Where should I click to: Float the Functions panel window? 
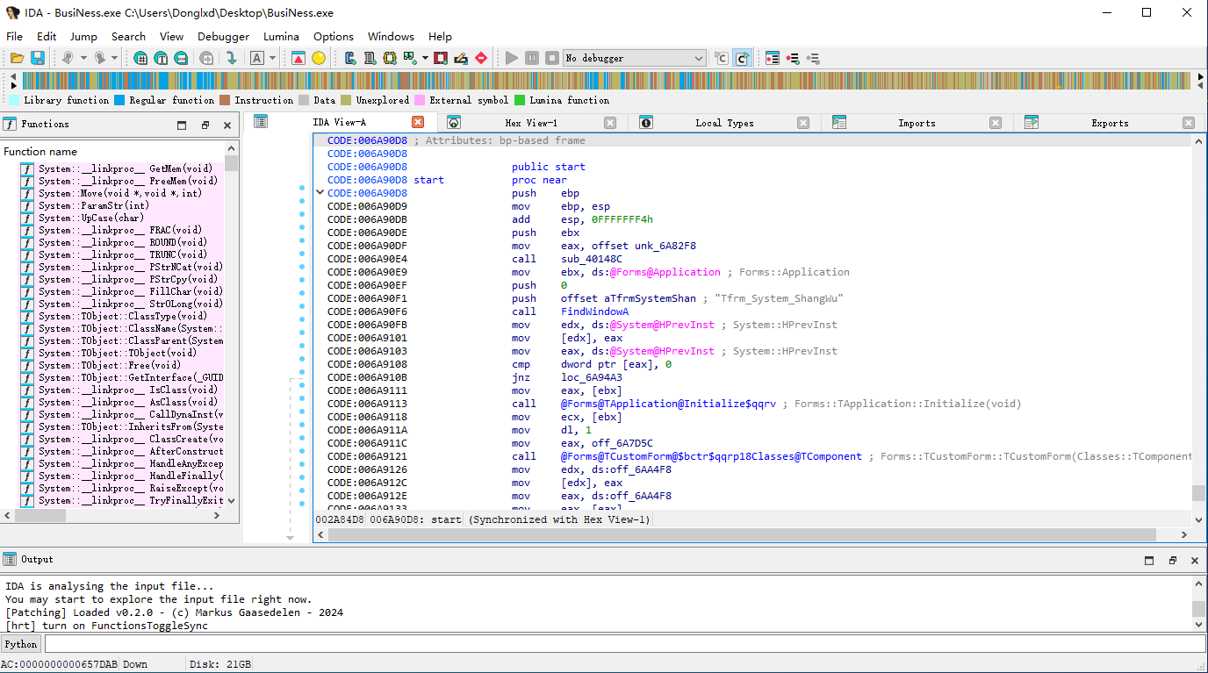[x=205, y=125]
